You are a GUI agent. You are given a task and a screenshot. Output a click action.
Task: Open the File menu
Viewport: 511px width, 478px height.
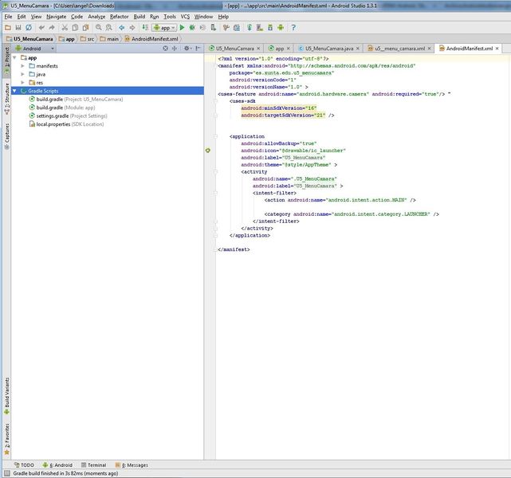click(8, 17)
